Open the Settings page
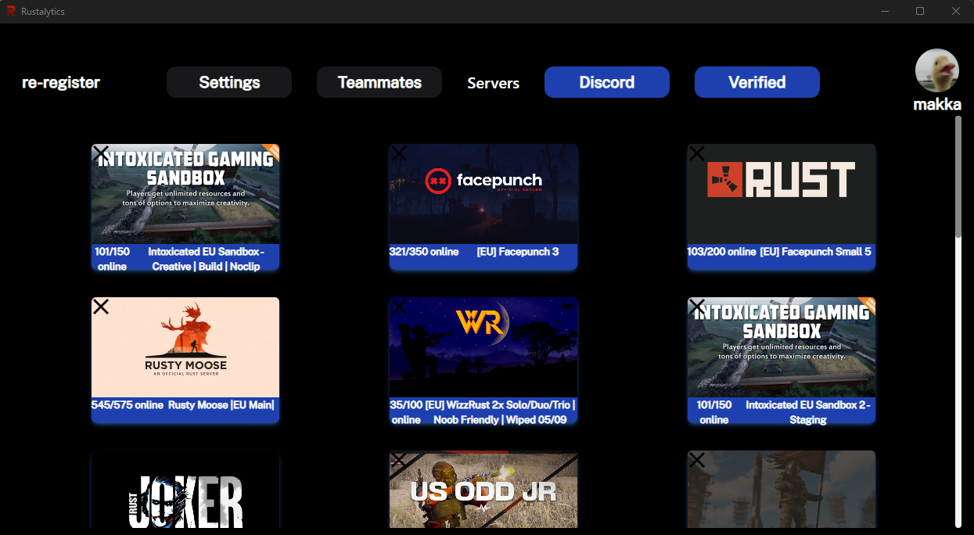Image resolution: width=974 pixels, height=535 pixels. [x=229, y=82]
